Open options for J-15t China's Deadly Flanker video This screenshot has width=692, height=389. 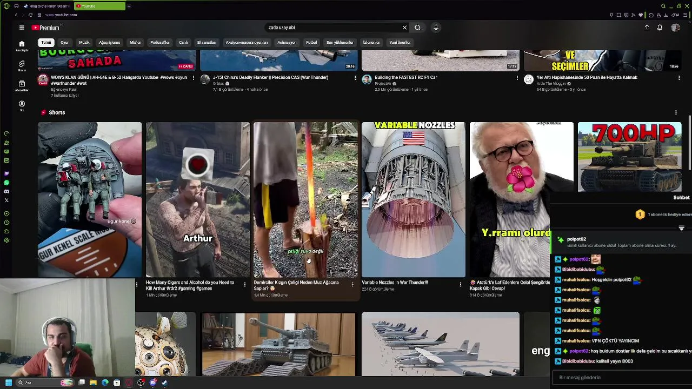[x=355, y=78]
